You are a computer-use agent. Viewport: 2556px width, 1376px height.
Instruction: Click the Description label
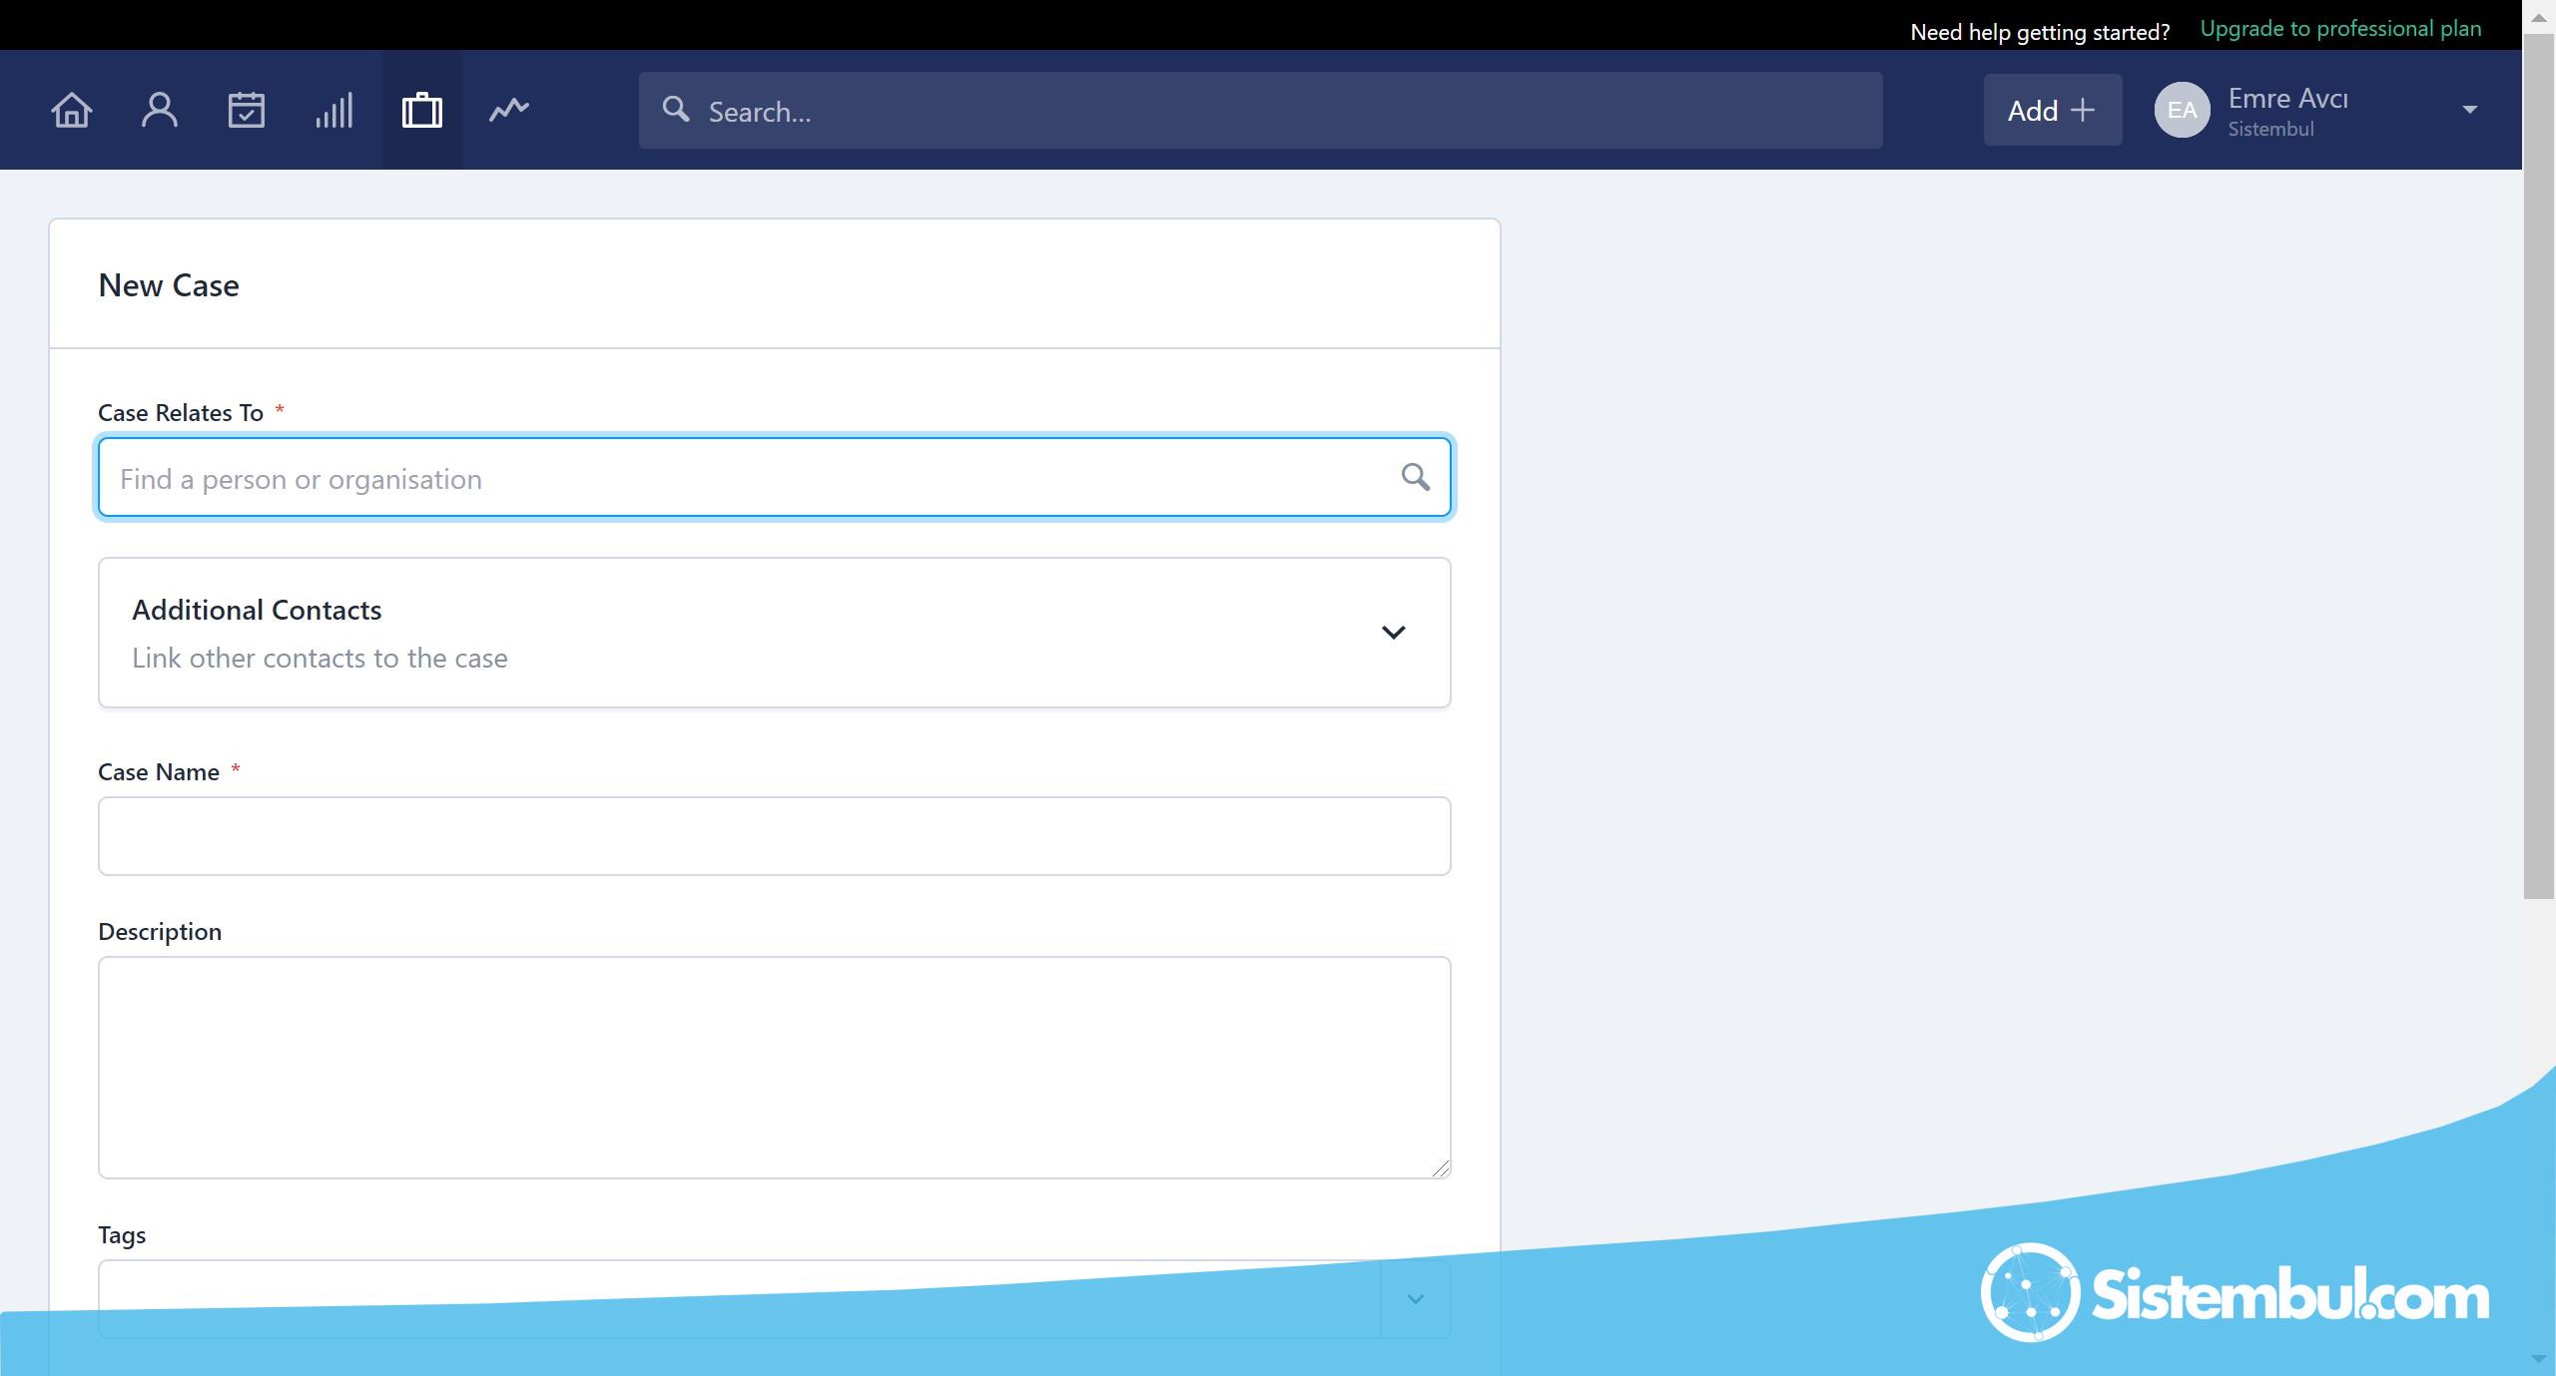[x=160, y=932]
